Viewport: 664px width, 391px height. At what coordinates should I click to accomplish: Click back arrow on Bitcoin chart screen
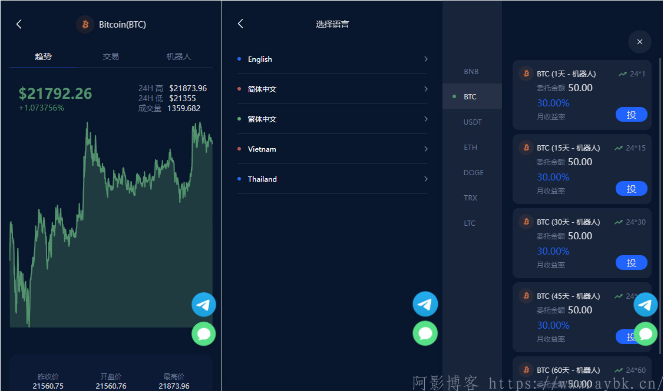coord(19,24)
